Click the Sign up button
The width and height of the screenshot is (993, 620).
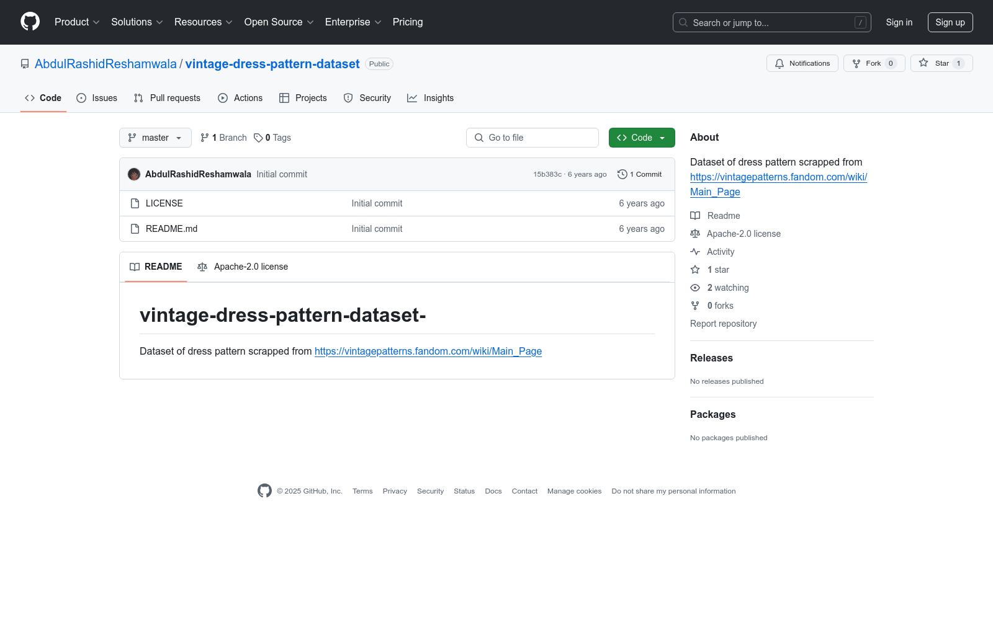pyautogui.click(x=950, y=22)
